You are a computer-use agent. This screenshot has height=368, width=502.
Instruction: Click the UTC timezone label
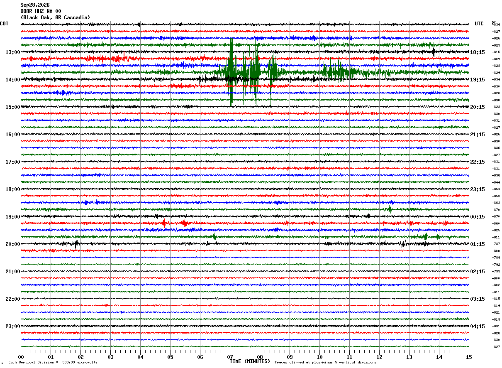pos(479,24)
